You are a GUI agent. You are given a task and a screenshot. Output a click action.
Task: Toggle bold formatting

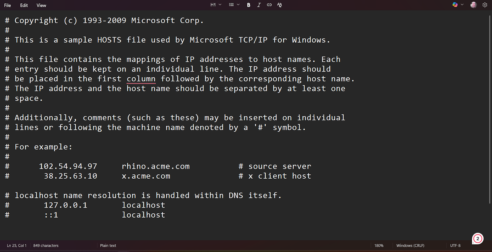248,5
